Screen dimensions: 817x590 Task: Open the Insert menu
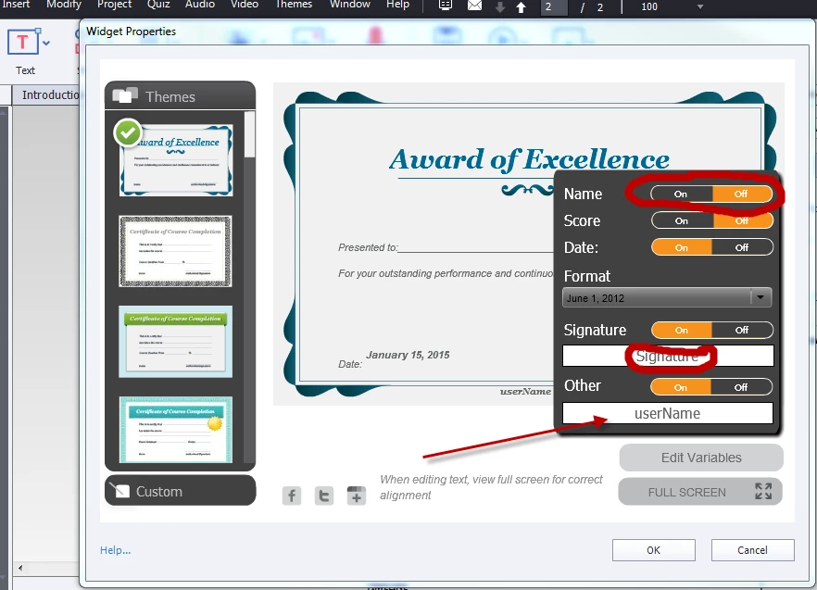(x=16, y=5)
